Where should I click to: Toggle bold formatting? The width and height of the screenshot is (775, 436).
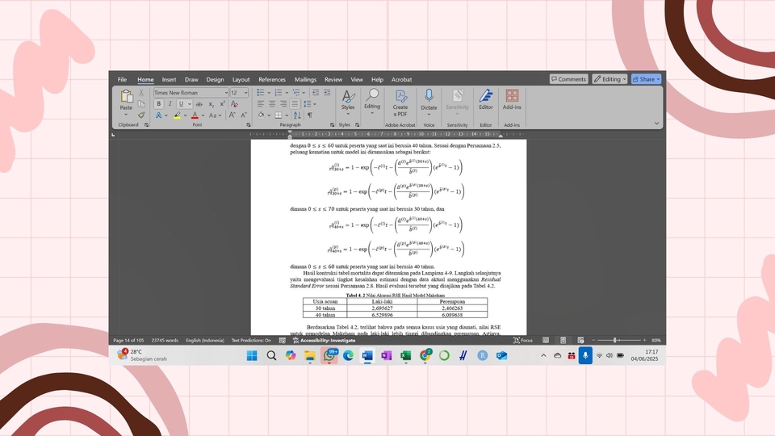click(x=159, y=104)
